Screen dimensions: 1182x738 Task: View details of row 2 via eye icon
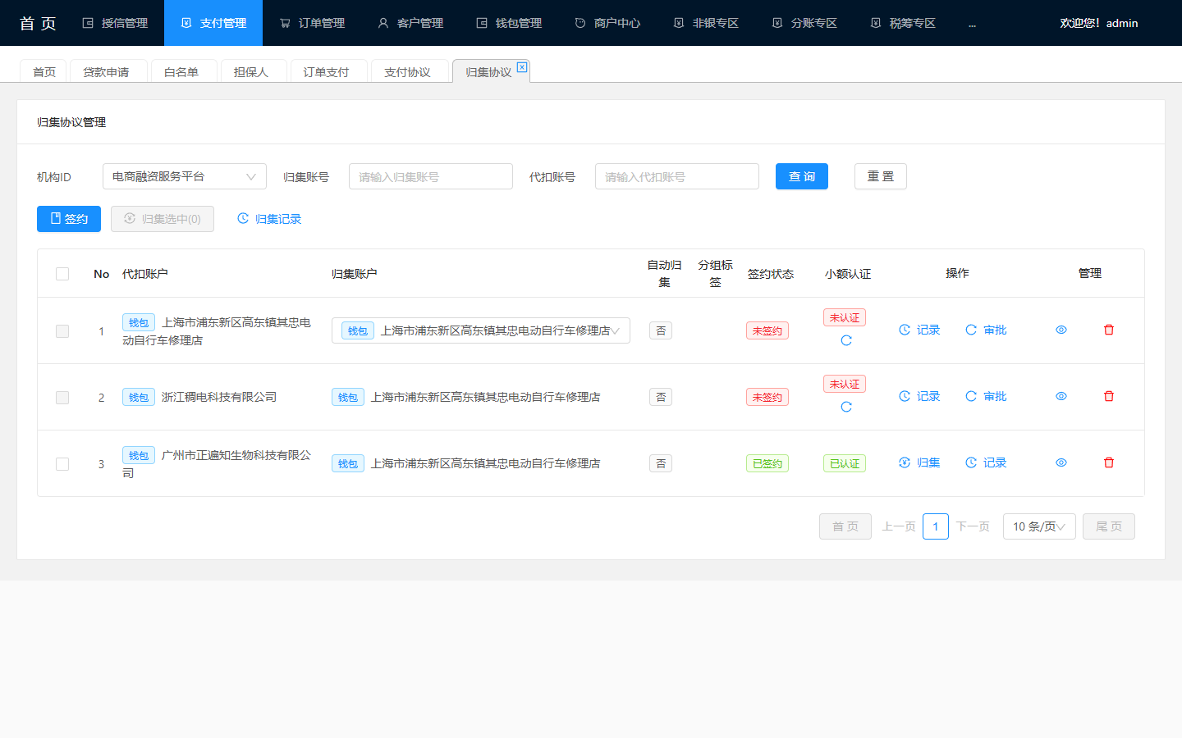(1061, 396)
